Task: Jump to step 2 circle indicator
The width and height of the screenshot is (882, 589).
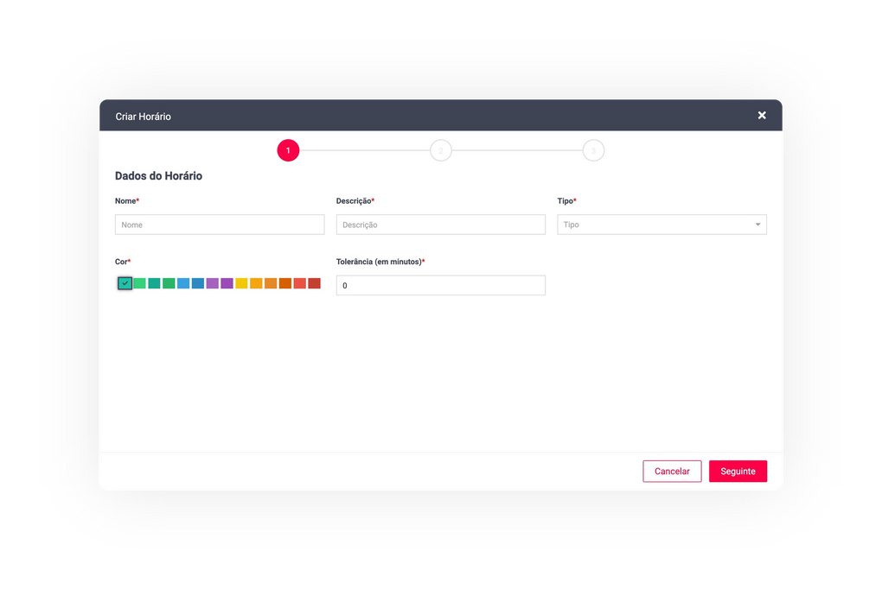Action: pyautogui.click(x=441, y=151)
